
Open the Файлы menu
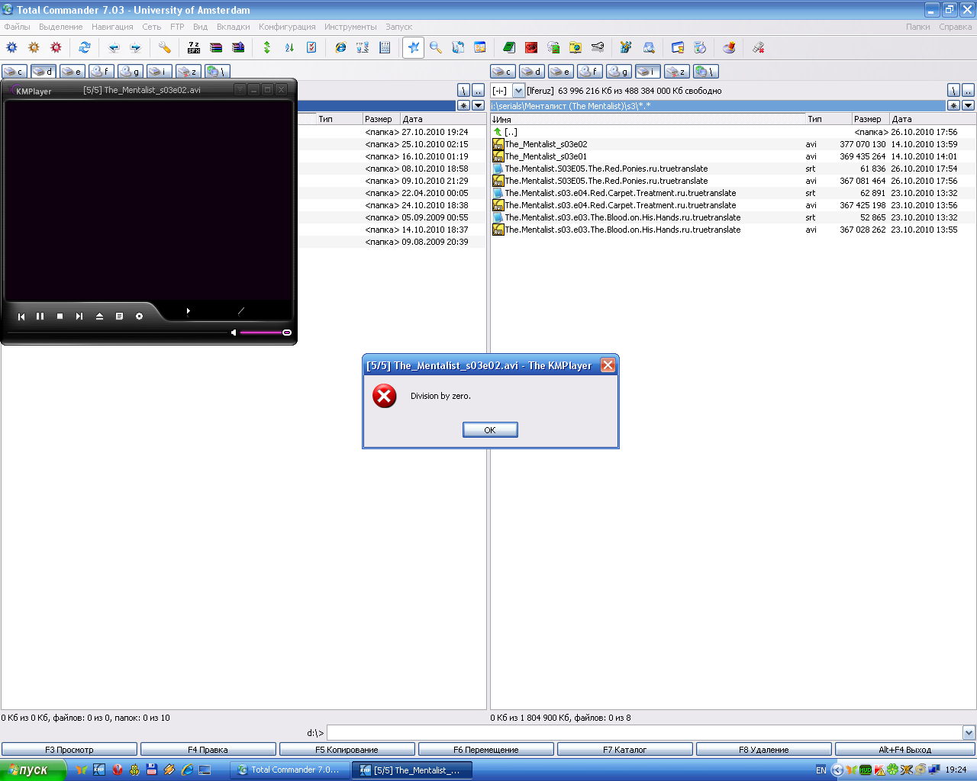point(18,27)
